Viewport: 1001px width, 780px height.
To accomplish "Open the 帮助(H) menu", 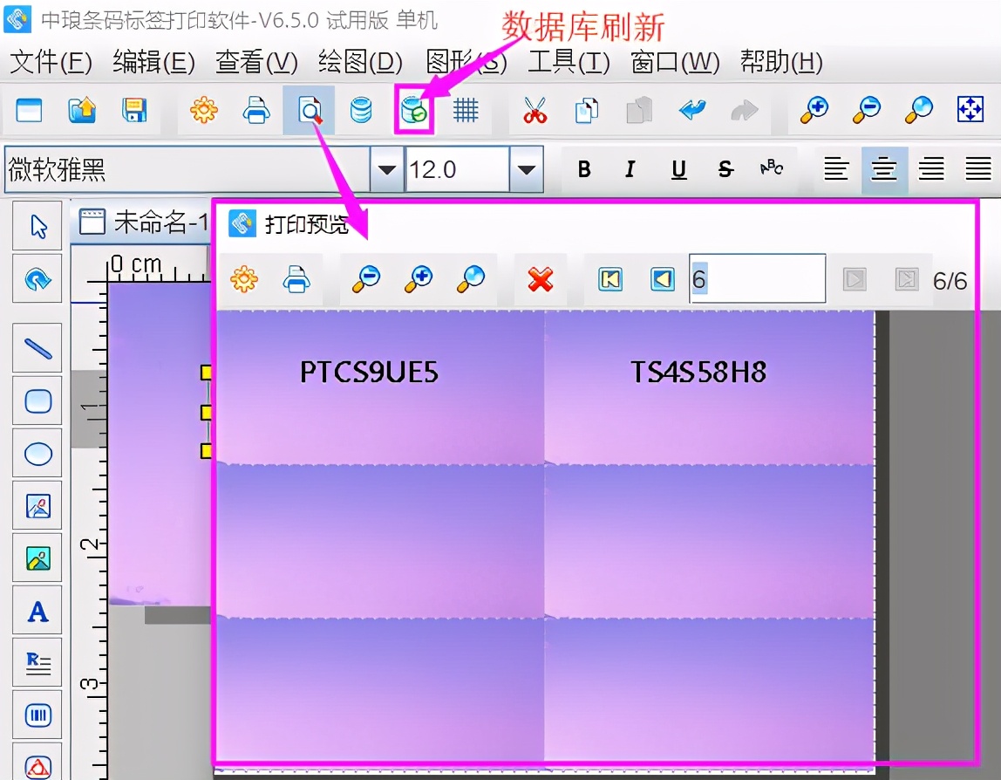I will [x=781, y=62].
